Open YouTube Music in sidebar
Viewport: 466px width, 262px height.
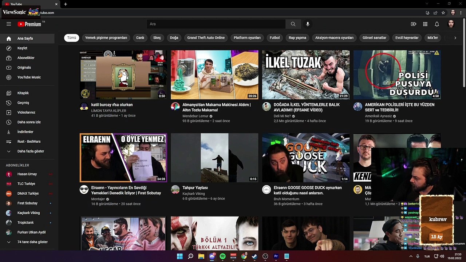[x=27, y=77]
